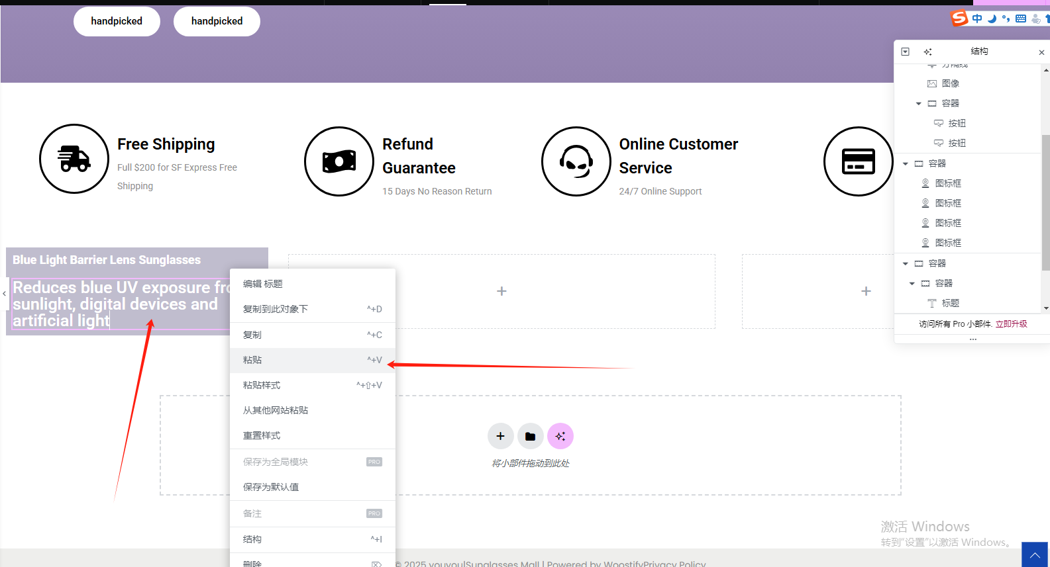1050x567 pixels.
Task: Collapse the 容器 holding the 按钮 rows
Action: click(919, 103)
